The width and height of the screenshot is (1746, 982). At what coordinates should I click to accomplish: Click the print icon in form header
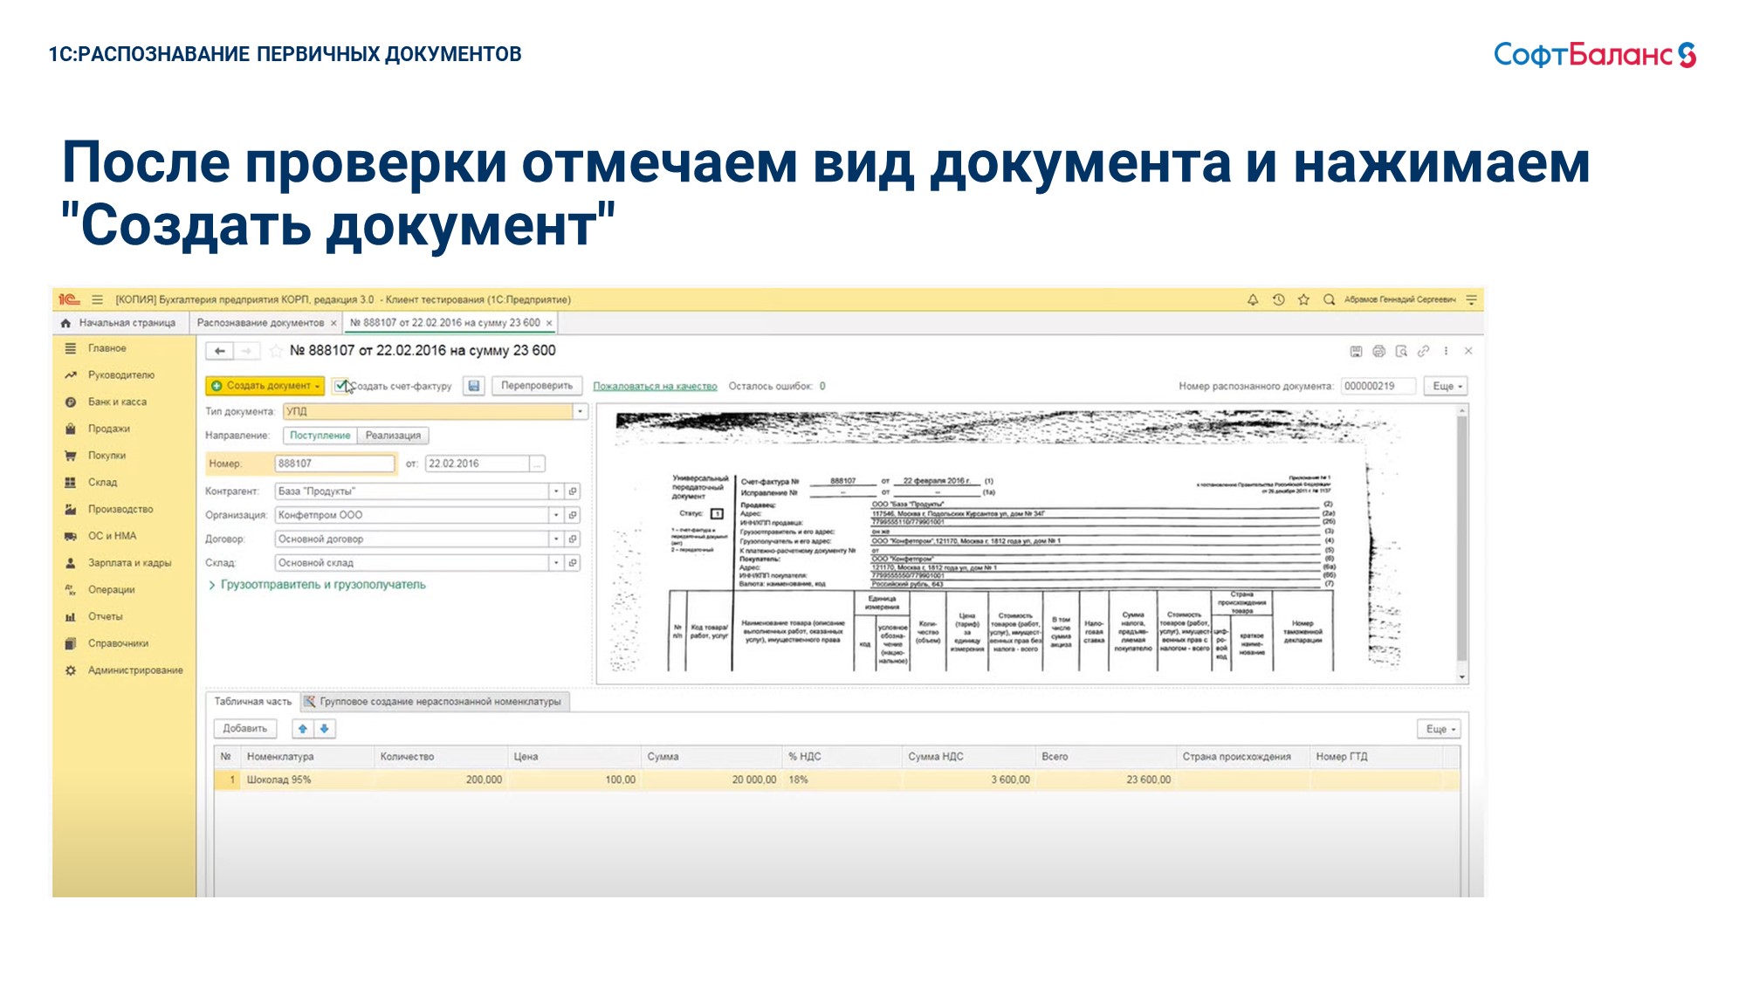pos(1378,351)
